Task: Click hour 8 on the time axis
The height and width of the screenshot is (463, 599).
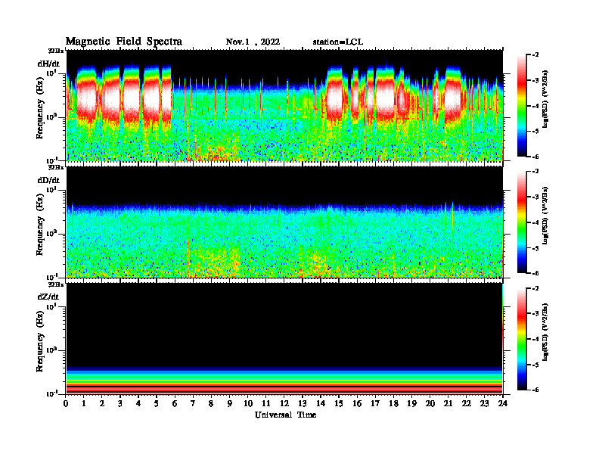Action: tap(211, 403)
